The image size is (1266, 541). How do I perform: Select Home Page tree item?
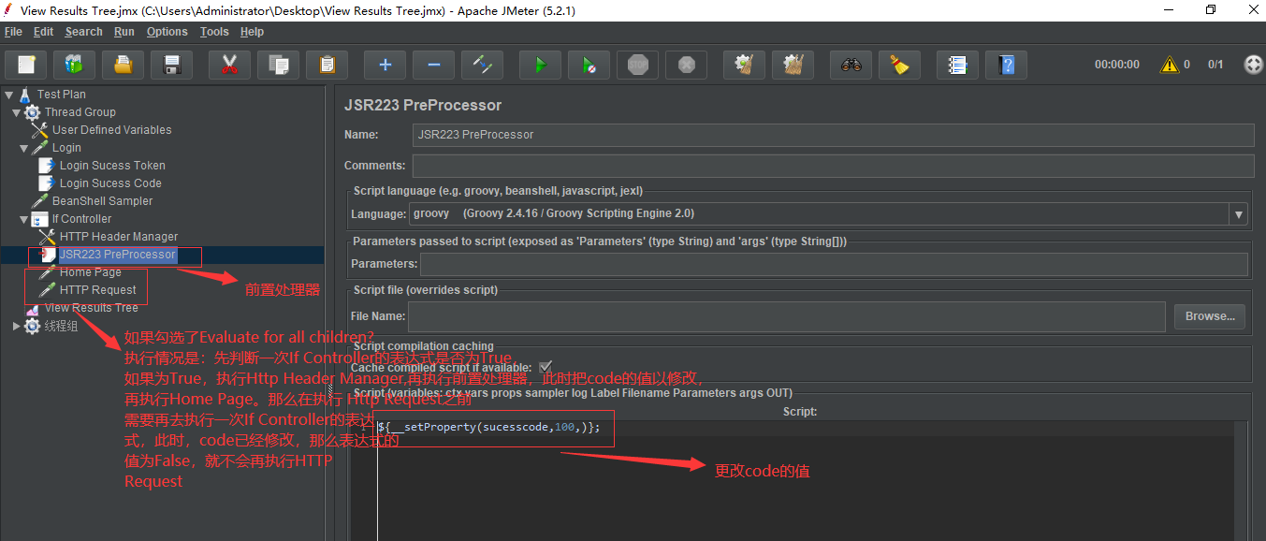(91, 272)
